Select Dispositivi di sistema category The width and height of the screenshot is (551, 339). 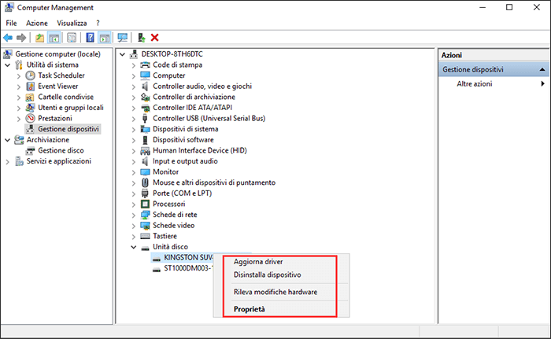click(186, 129)
